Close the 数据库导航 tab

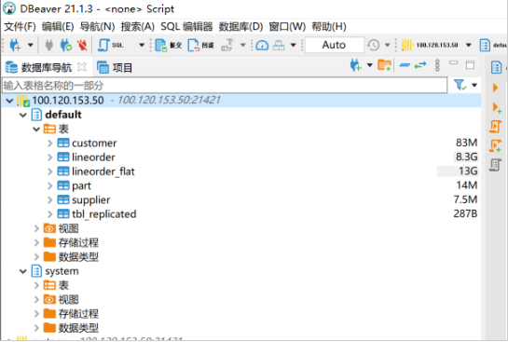coord(82,67)
